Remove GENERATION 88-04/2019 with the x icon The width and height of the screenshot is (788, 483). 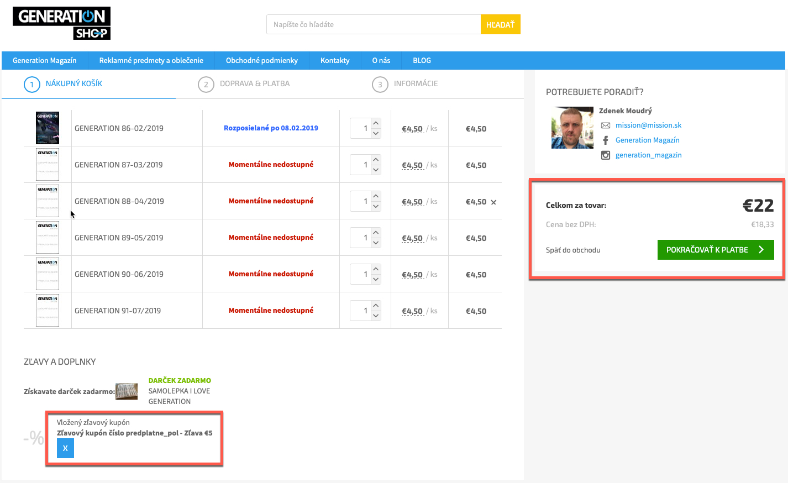point(493,202)
